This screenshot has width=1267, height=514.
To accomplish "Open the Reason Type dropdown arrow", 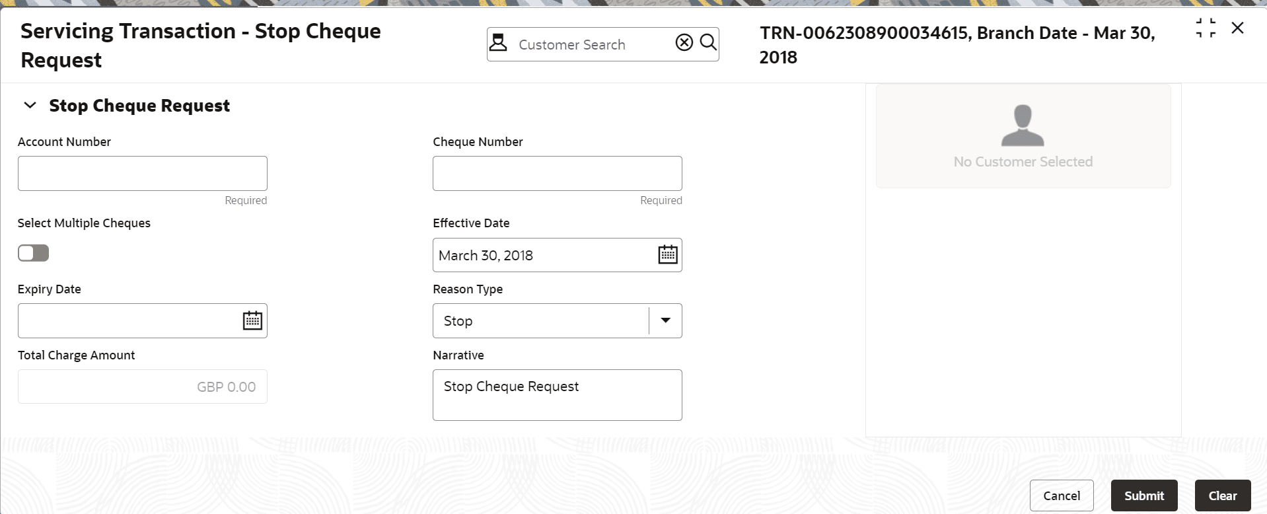I will click(665, 320).
